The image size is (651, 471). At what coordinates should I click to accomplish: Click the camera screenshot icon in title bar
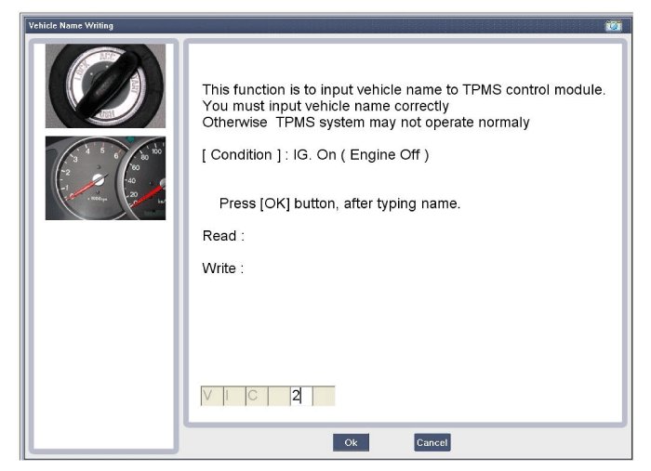tap(613, 25)
